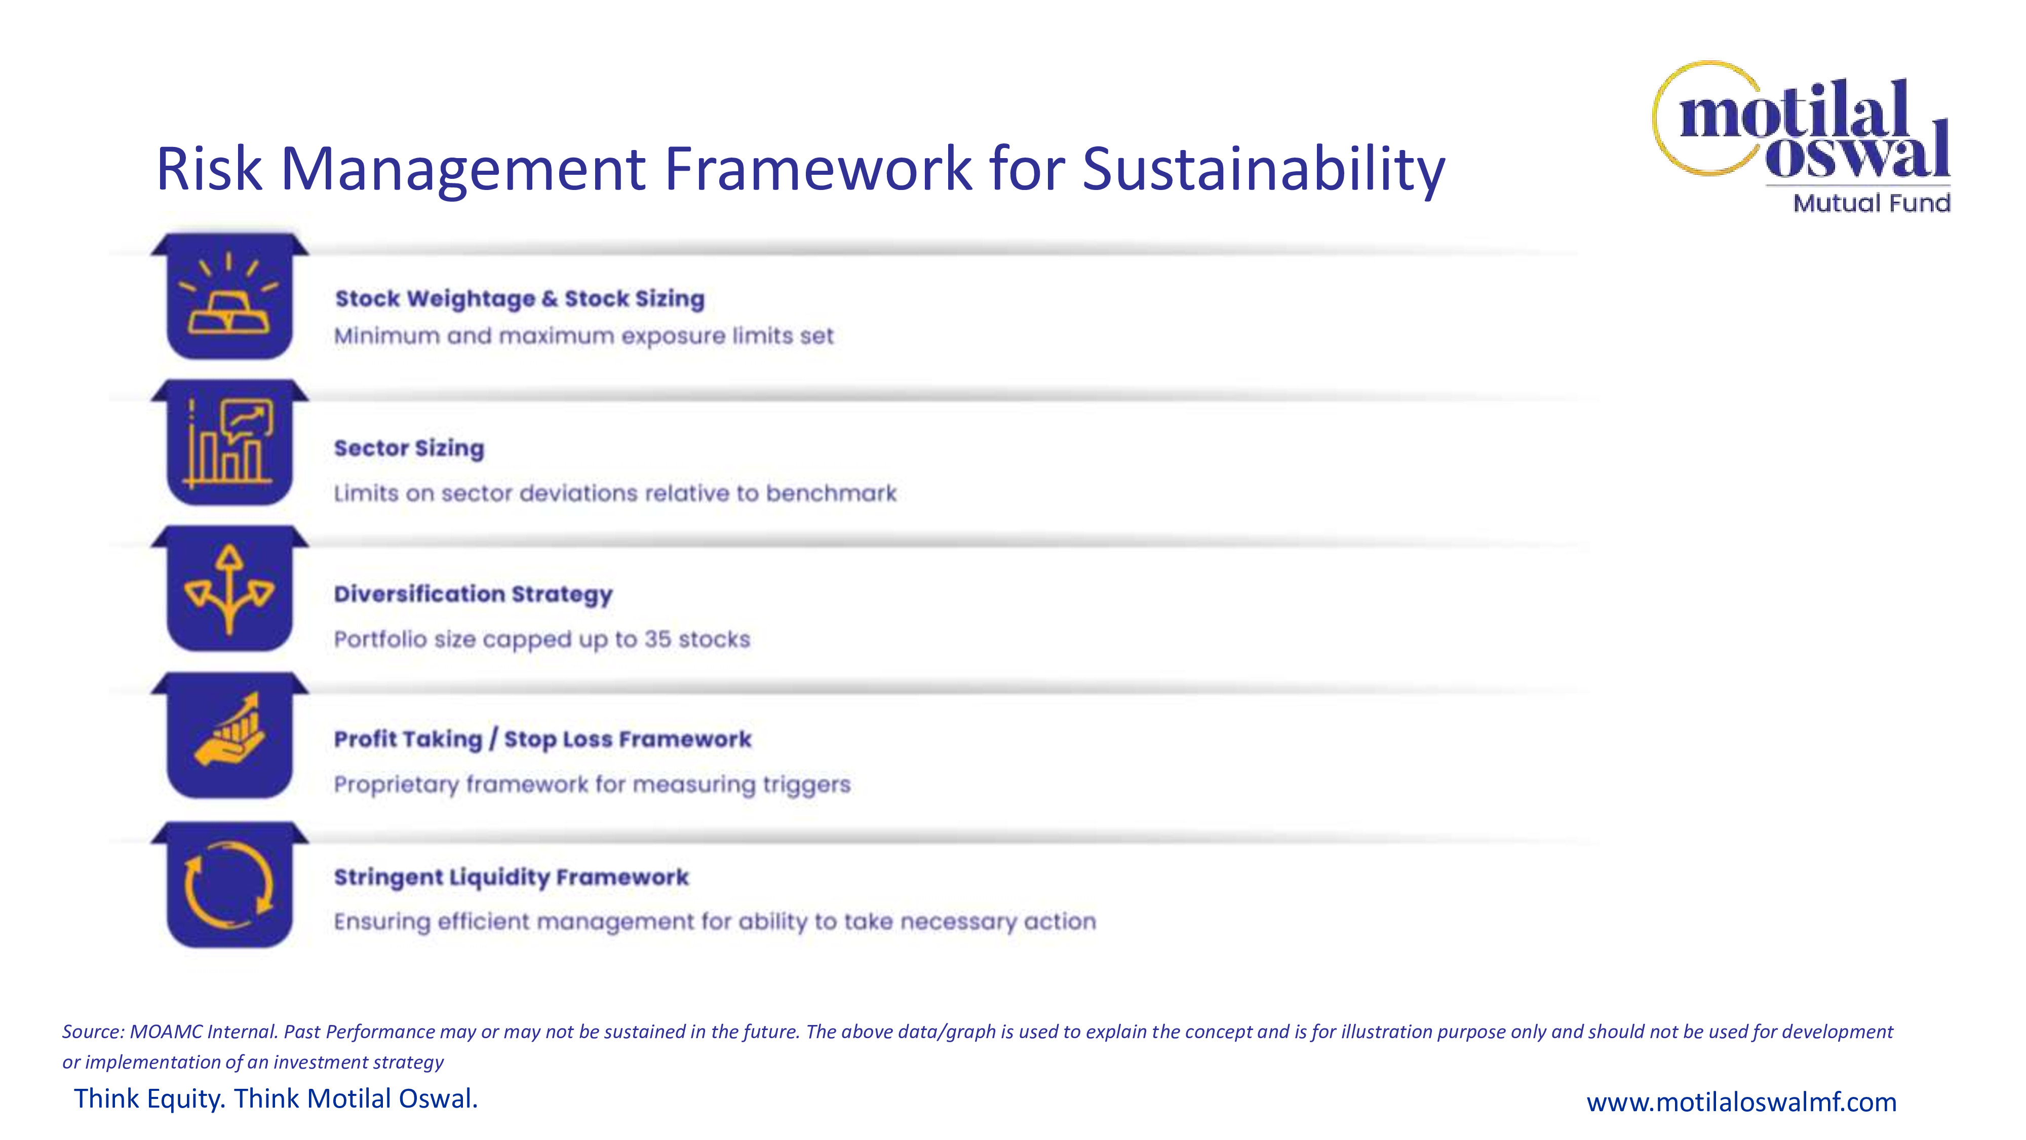Select the Stringent Liquidity Framework heading
Image resolution: width=2026 pixels, height=1140 pixels.
[x=511, y=877]
